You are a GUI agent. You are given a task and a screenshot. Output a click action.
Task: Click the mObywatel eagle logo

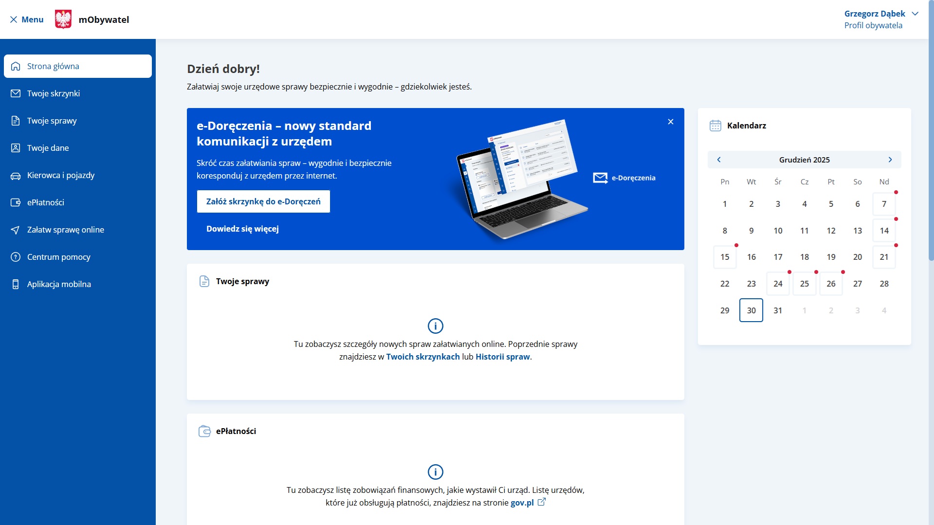(63, 19)
